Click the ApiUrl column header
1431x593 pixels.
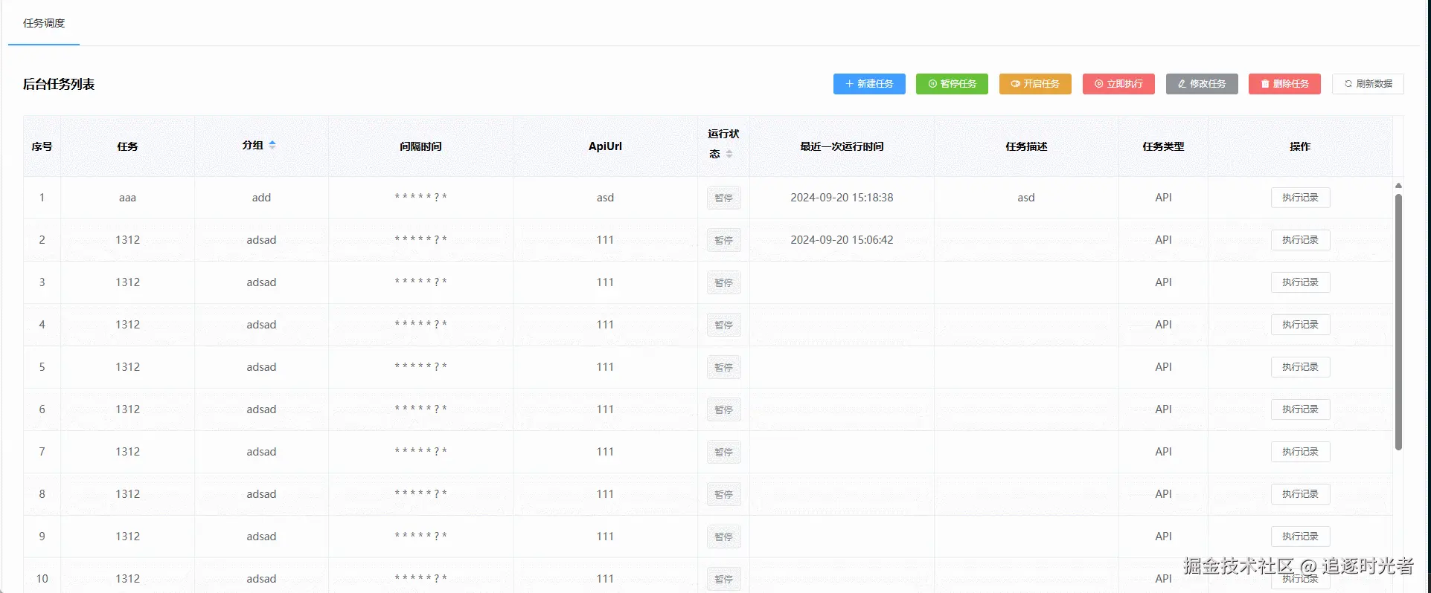tap(605, 146)
